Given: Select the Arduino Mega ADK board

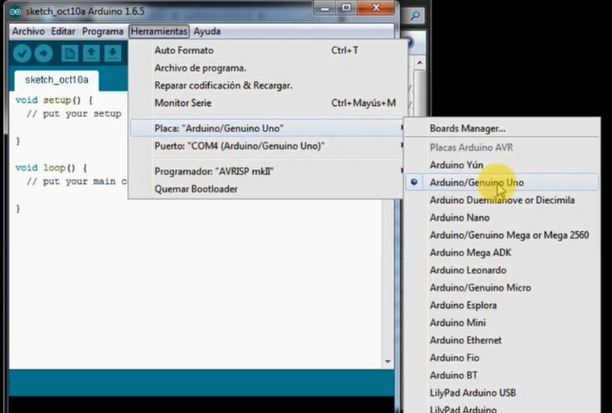Looking at the screenshot, I should (x=502, y=253).
